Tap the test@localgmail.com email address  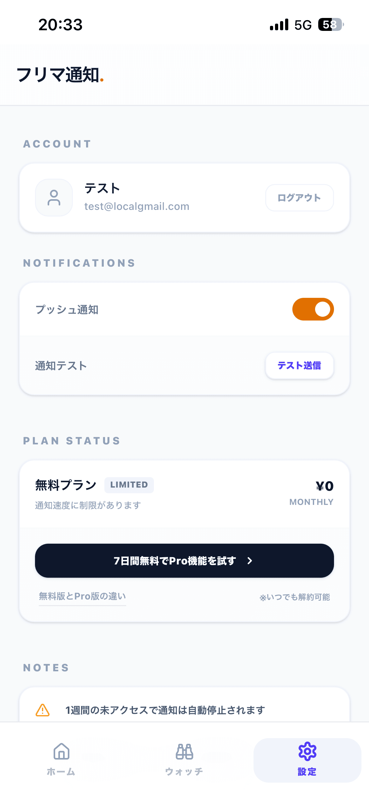(x=137, y=206)
